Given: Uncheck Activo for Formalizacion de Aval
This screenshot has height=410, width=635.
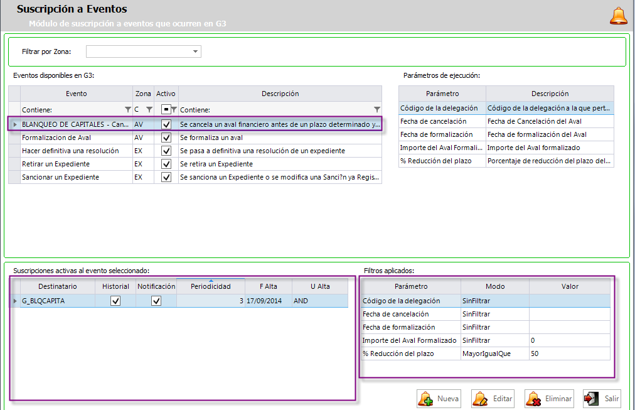Looking at the screenshot, I should click(166, 138).
